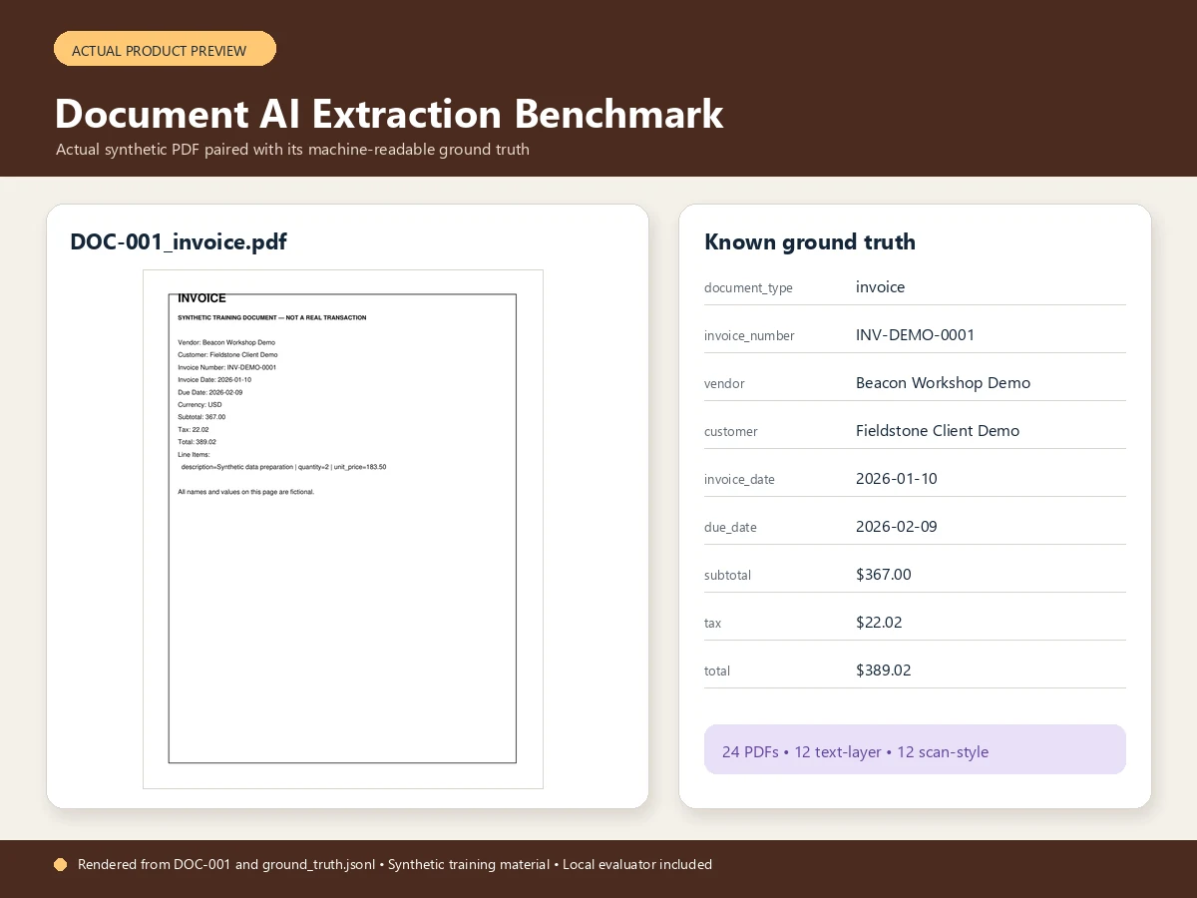Click the document_type field label
The image size is (1197, 898).
(x=748, y=288)
